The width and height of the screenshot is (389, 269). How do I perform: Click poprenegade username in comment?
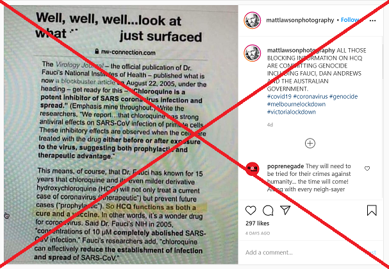coord(286,166)
